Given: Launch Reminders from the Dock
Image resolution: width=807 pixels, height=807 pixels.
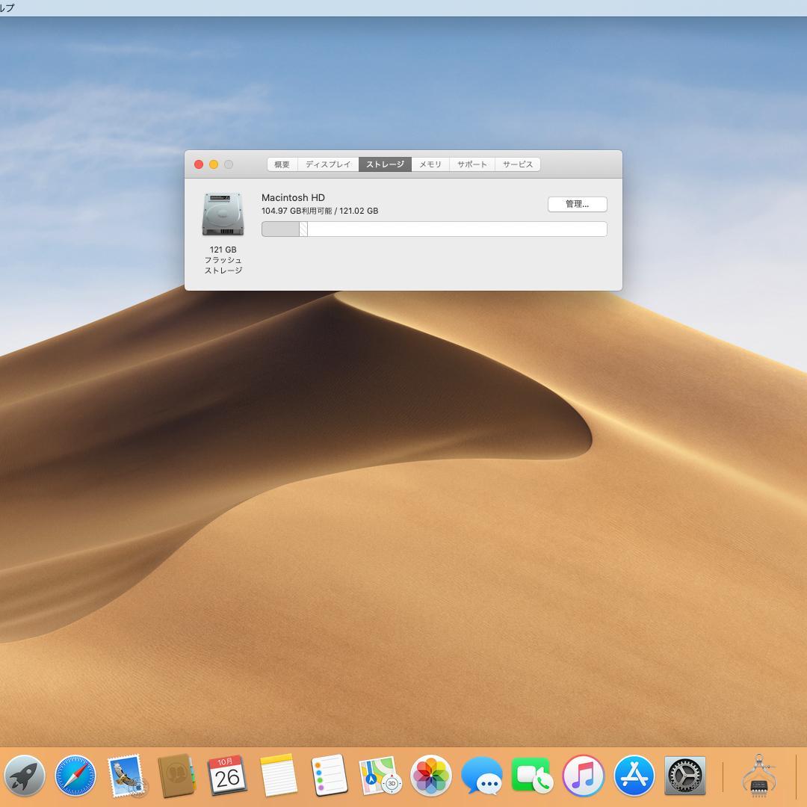Looking at the screenshot, I should 329,776.
